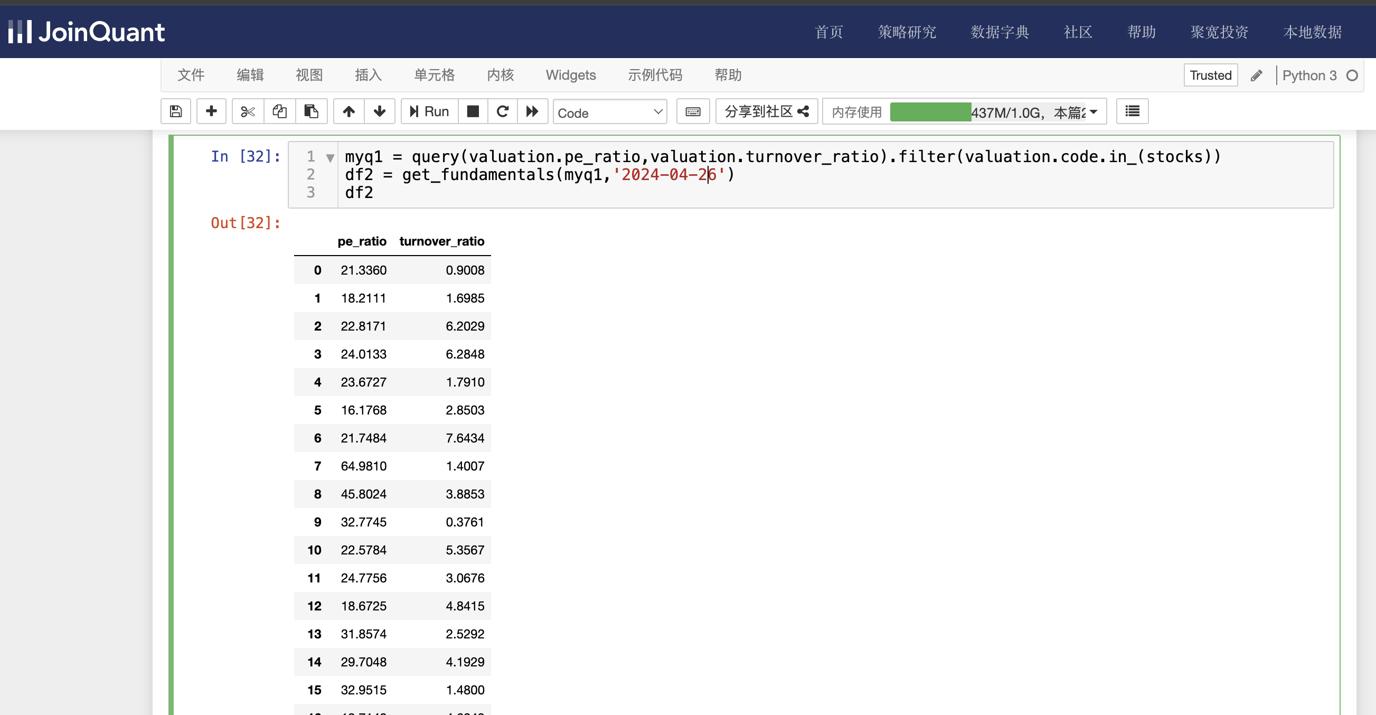Restart the kernel with the circular arrow icon
This screenshot has height=715, width=1376.
click(x=502, y=111)
